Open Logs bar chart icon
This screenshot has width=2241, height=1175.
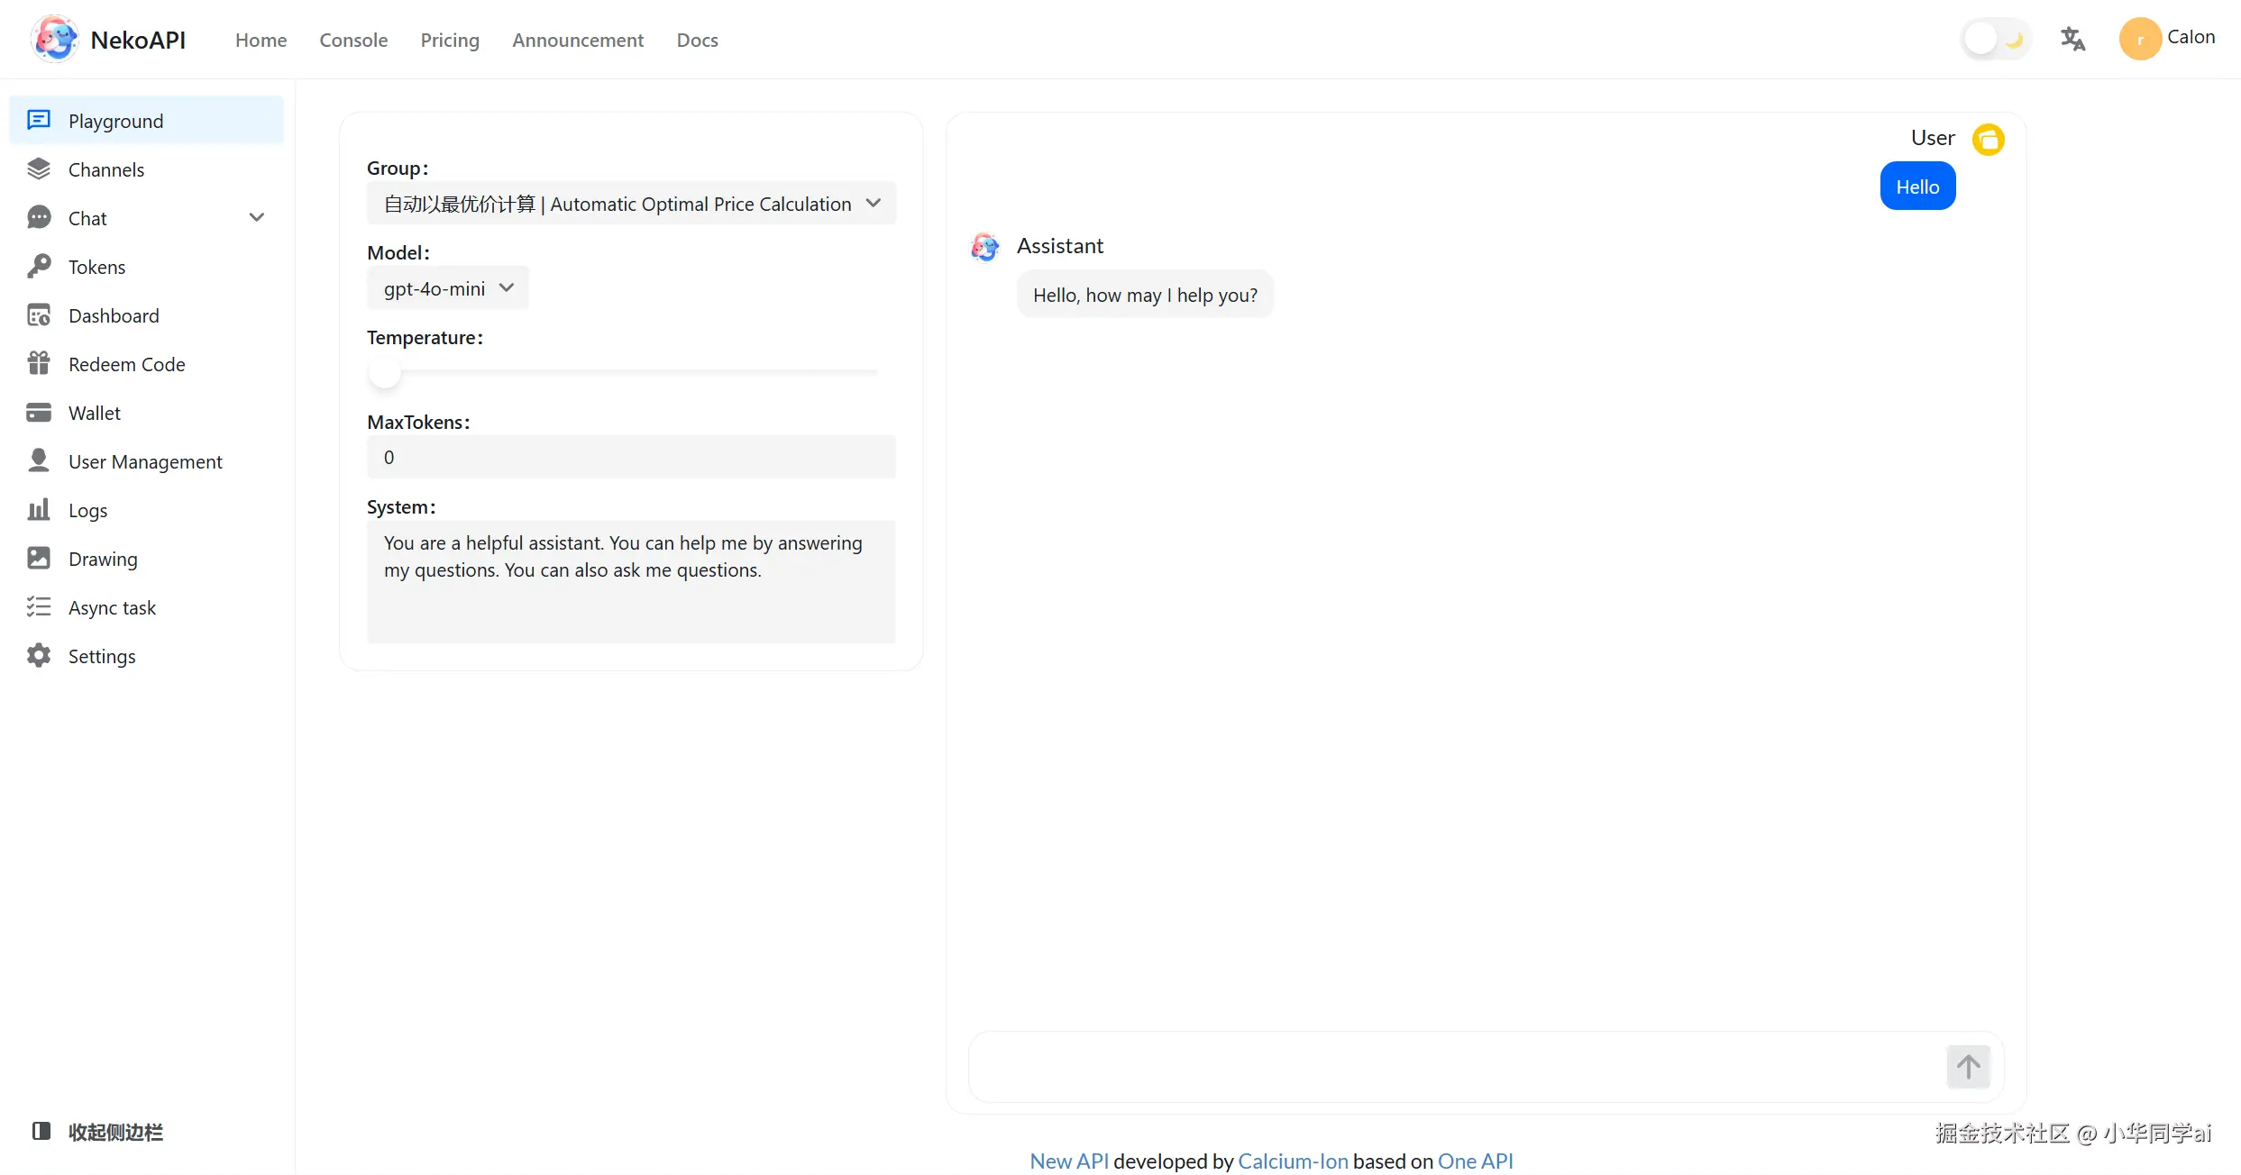pyautogui.click(x=39, y=510)
